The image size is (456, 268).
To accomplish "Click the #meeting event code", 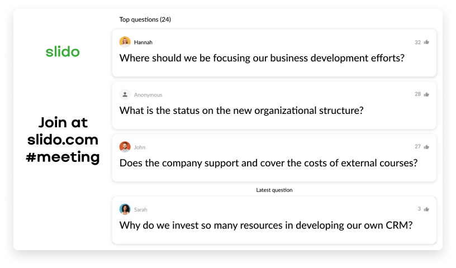I will [63, 157].
